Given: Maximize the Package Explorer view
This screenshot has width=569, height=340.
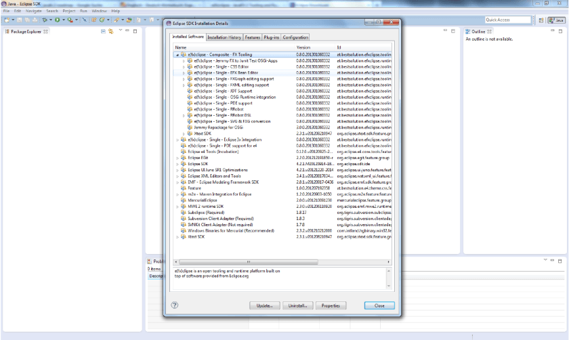Looking at the screenshot, I should [x=135, y=31].
